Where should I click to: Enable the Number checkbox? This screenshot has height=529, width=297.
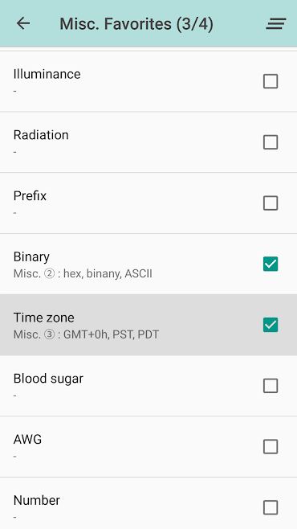tap(271, 507)
